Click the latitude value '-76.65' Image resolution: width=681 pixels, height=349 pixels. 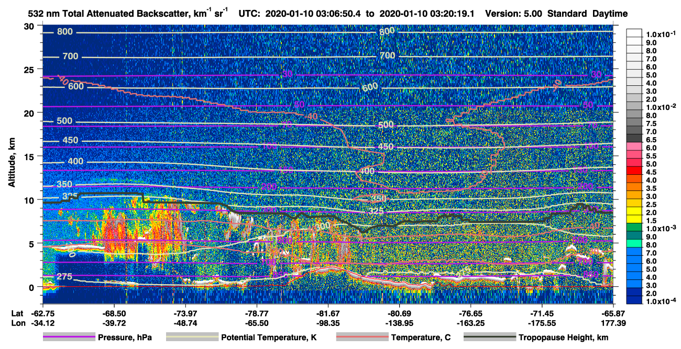(x=471, y=313)
